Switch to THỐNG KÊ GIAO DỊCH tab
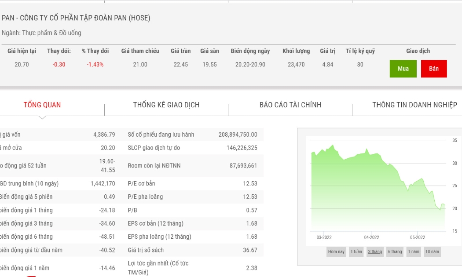Viewport: 462px width, 277px height. point(166,105)
